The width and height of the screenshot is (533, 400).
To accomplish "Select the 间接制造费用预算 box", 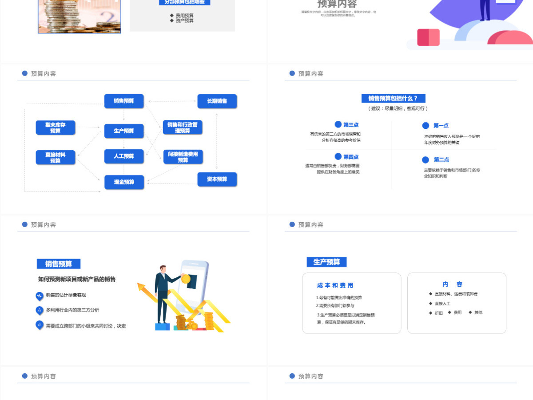I will coord(183,156).
